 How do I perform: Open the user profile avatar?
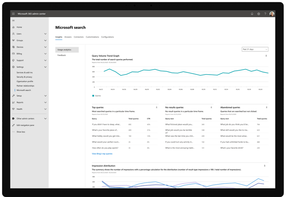(272, 14)
